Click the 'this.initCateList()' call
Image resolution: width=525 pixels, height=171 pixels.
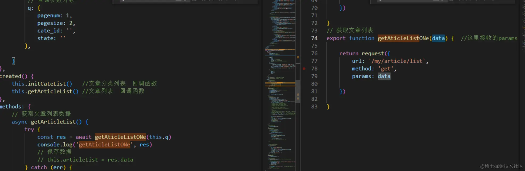(42, 84)
